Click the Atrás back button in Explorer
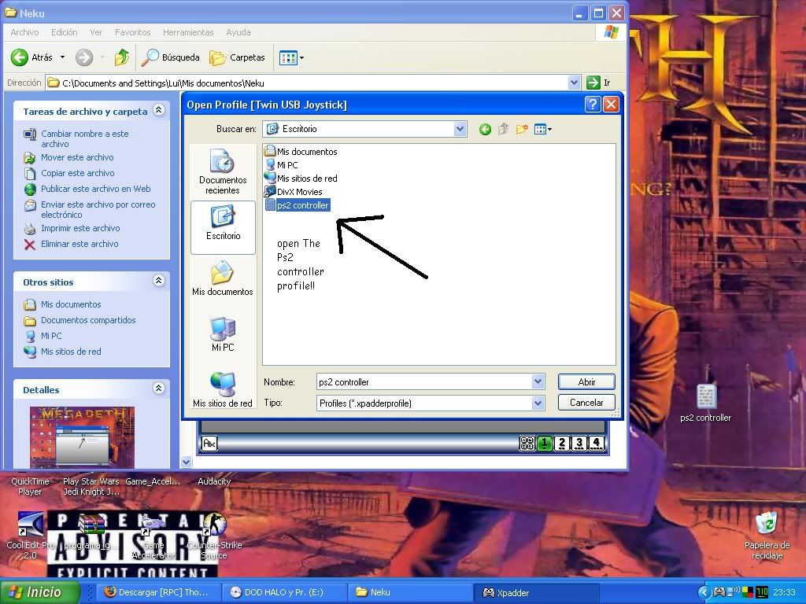806x604 pixels. [x=31, y=57]
